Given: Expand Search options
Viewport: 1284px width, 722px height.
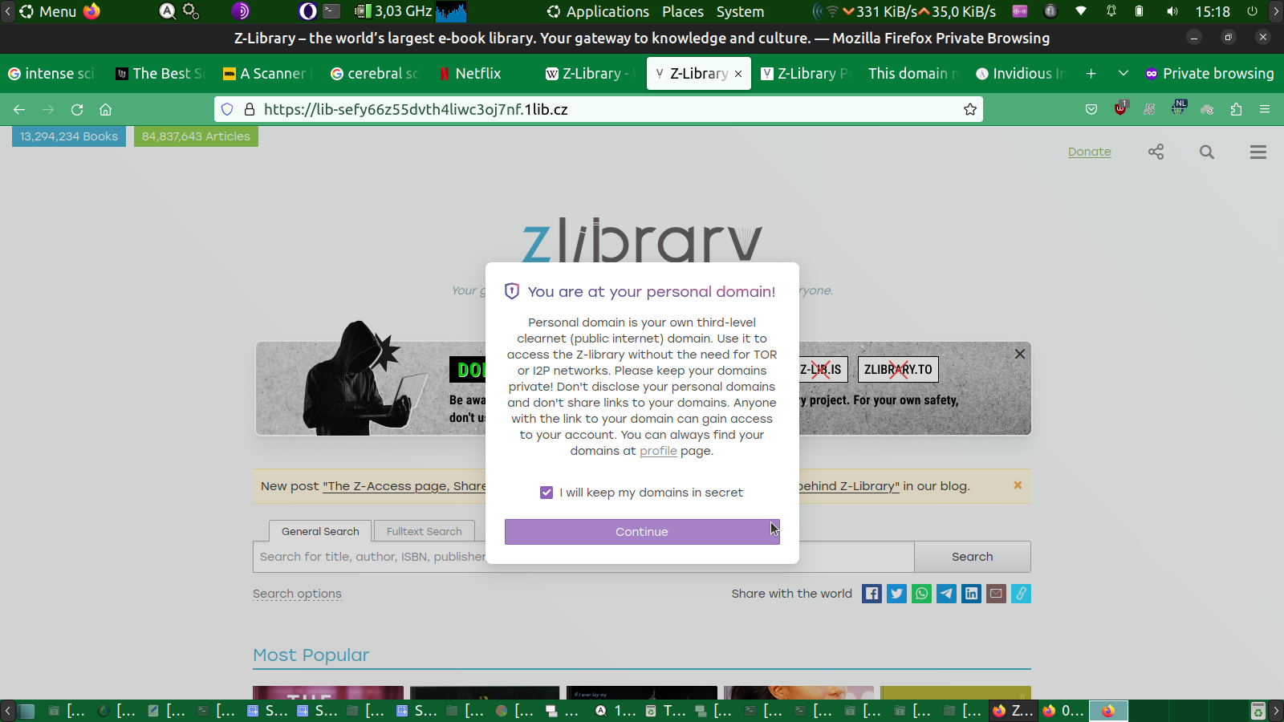Looking at the screenshot, I should pos(297,594).
